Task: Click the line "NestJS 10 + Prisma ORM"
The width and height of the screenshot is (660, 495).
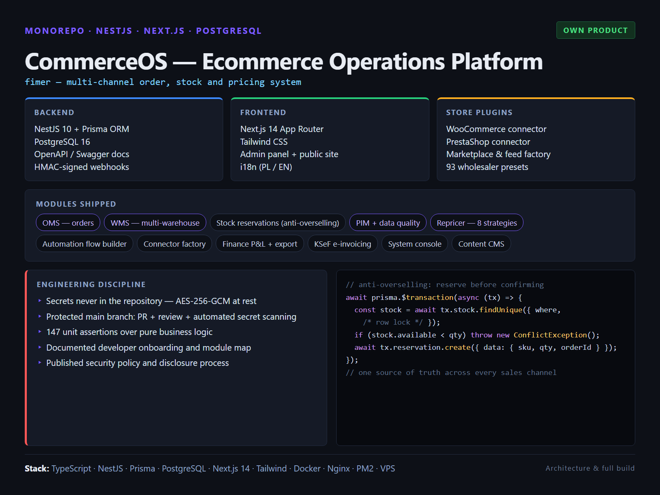Action: pos(82,129)
